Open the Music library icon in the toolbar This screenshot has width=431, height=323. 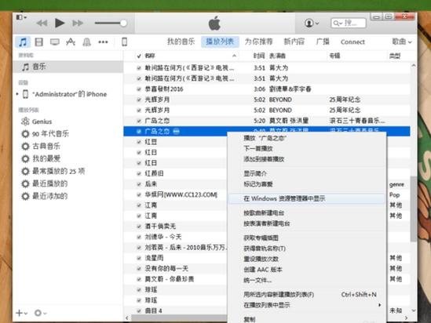pyautogui.click(x=23, y=42)
